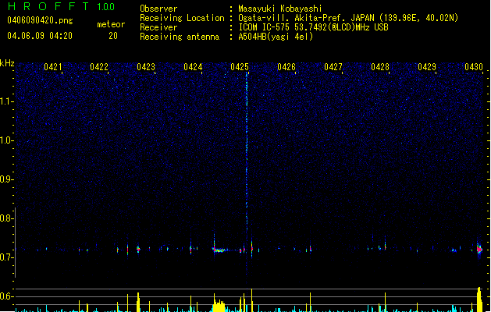
Task: Click the meteor label
Action: pos(111,24)
